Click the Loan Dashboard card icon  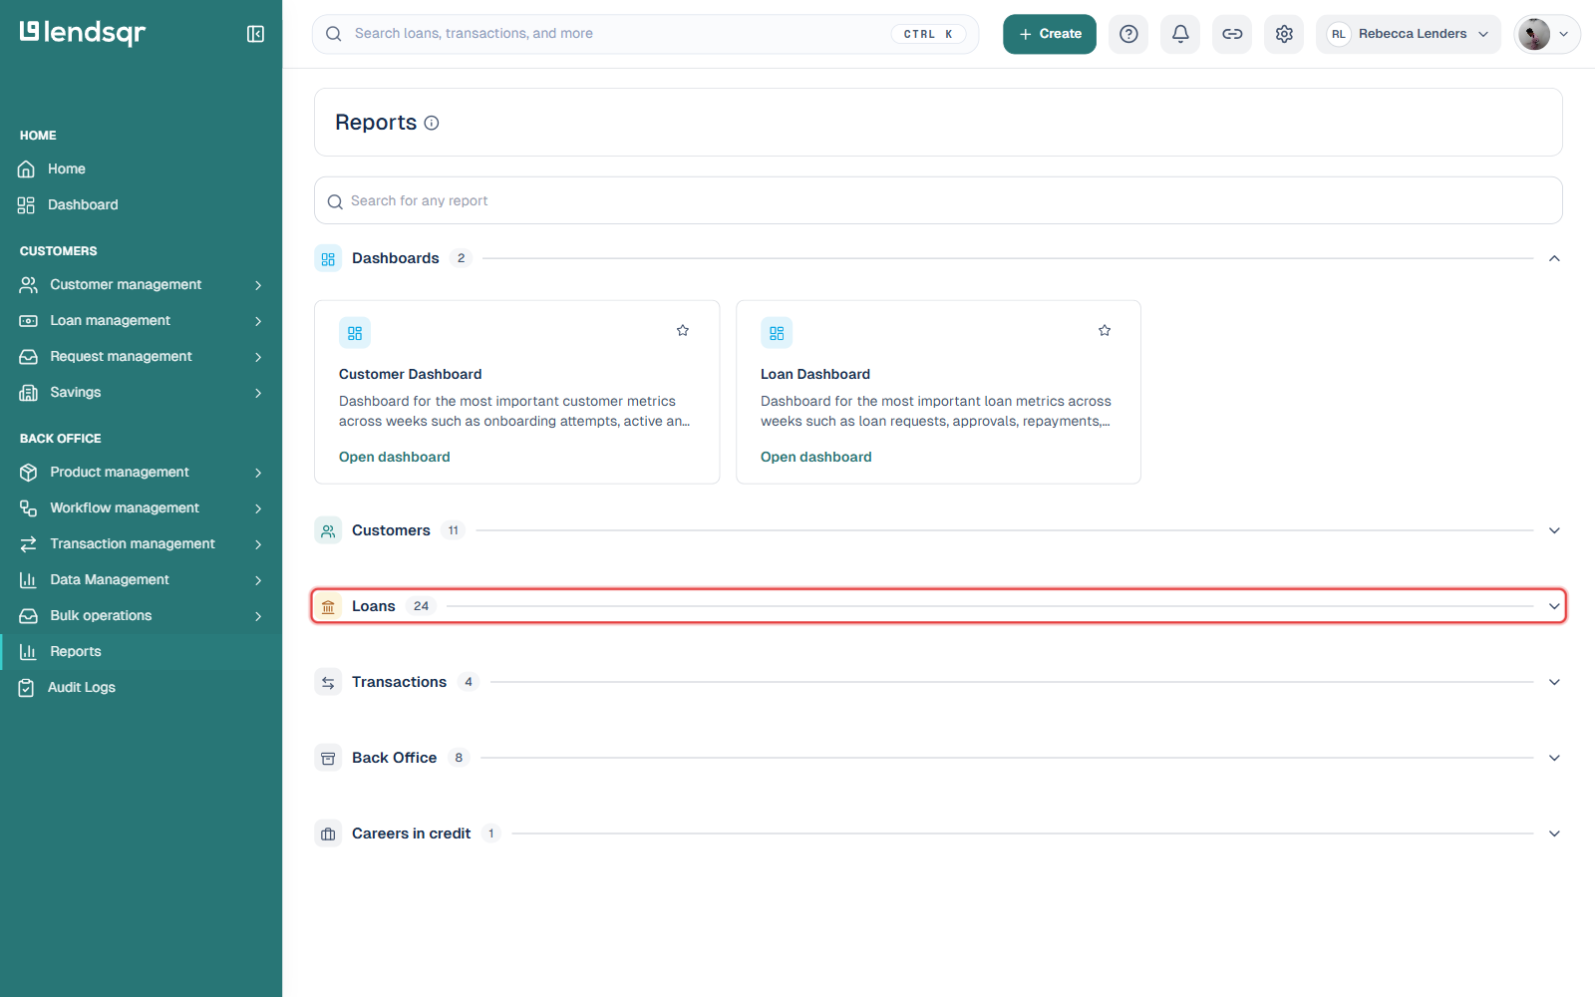(x=777, y=333)
